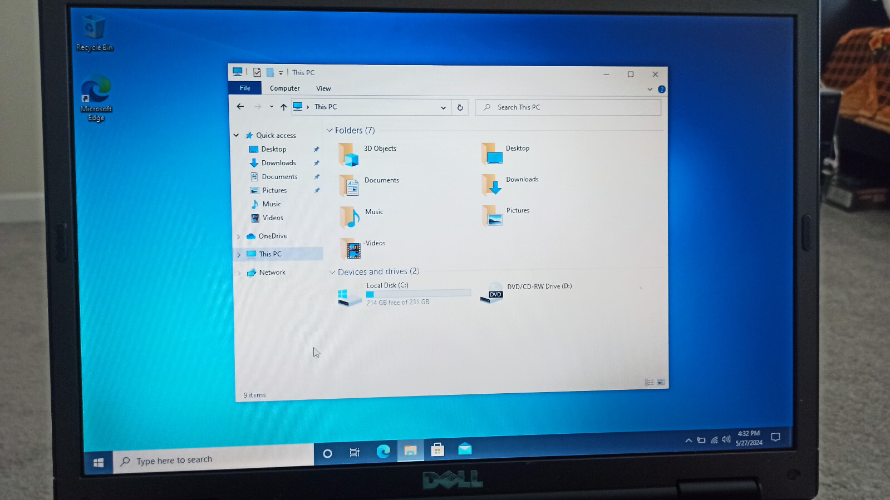Open the File Explorer help icon
890x500 pixels.
pyautogui.click(x=661, y=89)
